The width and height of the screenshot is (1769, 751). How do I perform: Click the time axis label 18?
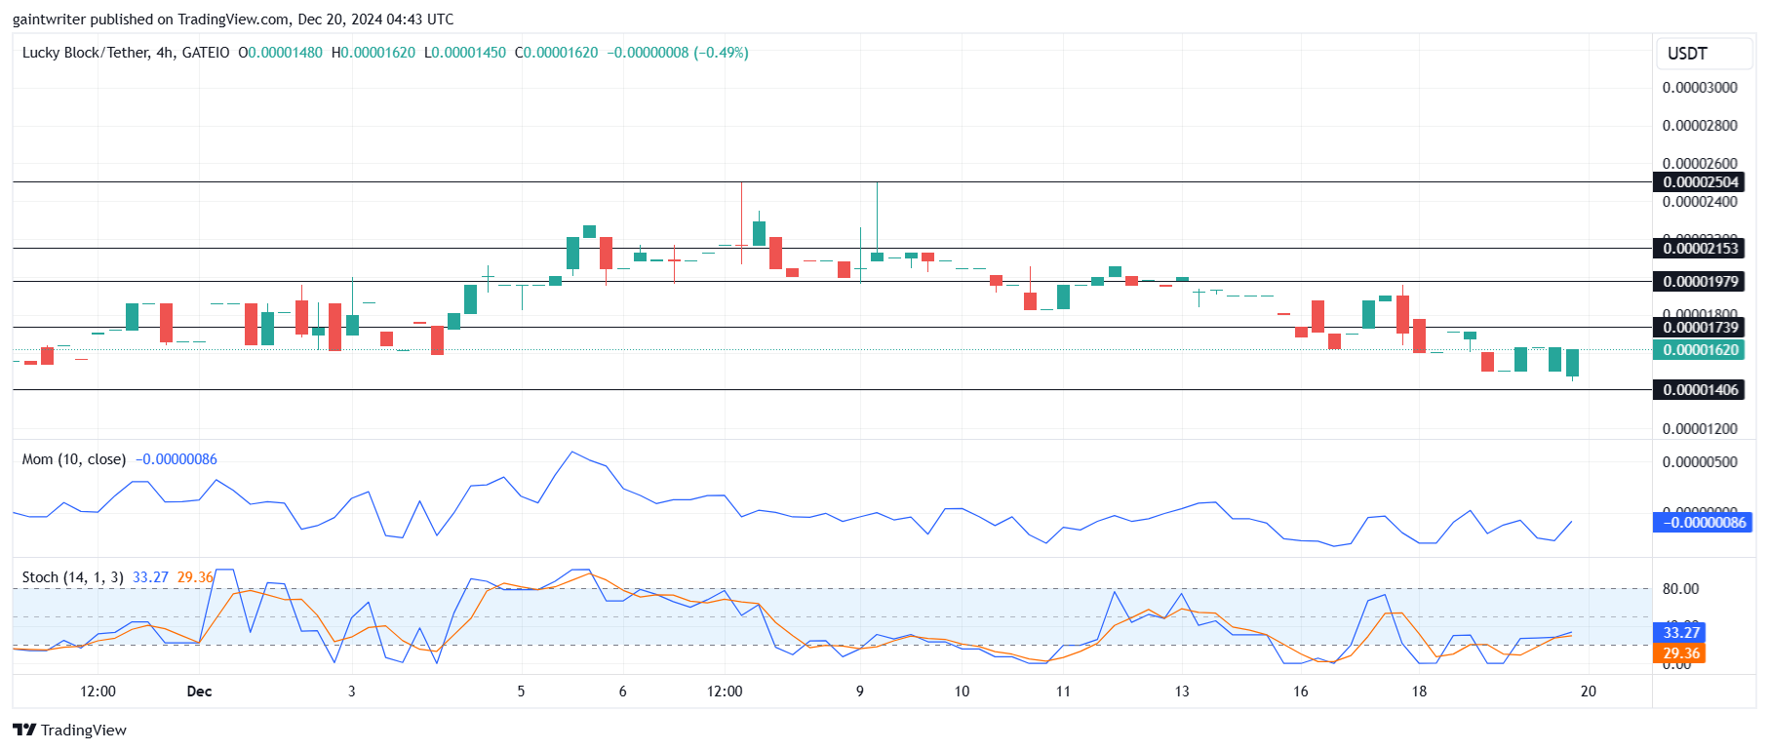click(x=1419, y=692)
